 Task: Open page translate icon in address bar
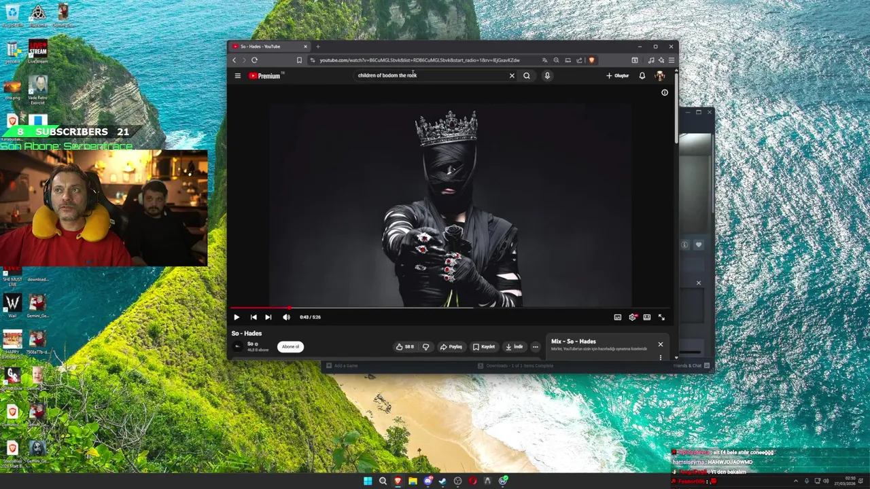[x=544, y=60]
